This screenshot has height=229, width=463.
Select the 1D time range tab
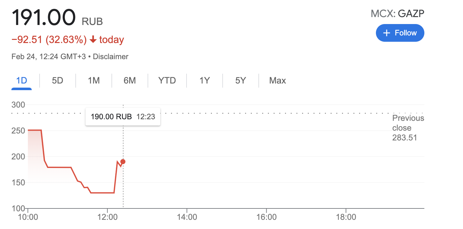(x=22, y=81)
